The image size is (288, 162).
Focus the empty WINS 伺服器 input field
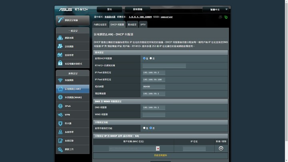154,114
